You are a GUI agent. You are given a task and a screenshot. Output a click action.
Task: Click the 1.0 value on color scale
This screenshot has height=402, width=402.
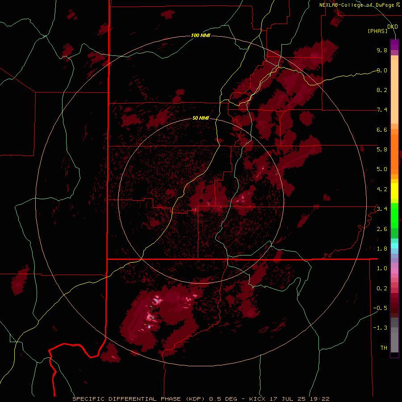tap(382, 268)
